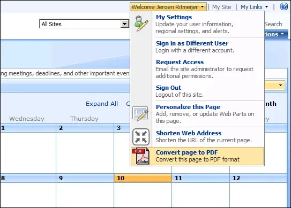The width and height of the screenshot is (291, 208).
Task: Open the yellow view selector dropdown arrow
Action: tap(280, 85)
